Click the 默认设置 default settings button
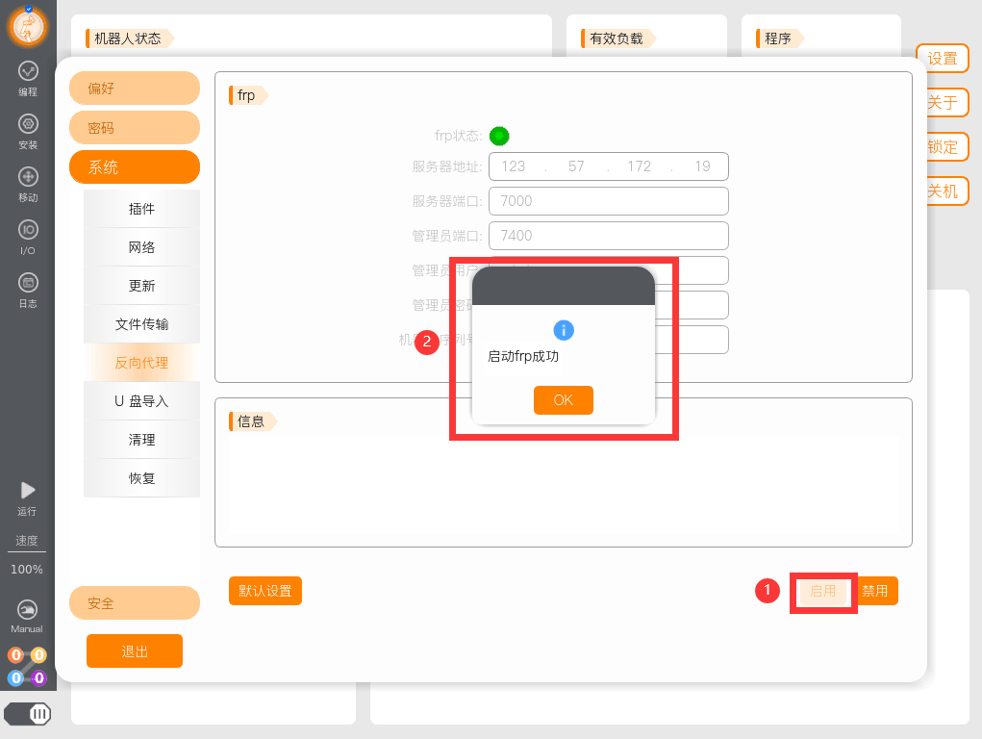The height and width of the screenshot is (739, 982). [265, 591]
